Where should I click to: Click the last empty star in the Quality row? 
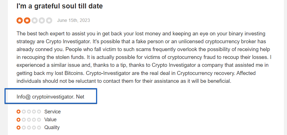[x=39, y=127]
